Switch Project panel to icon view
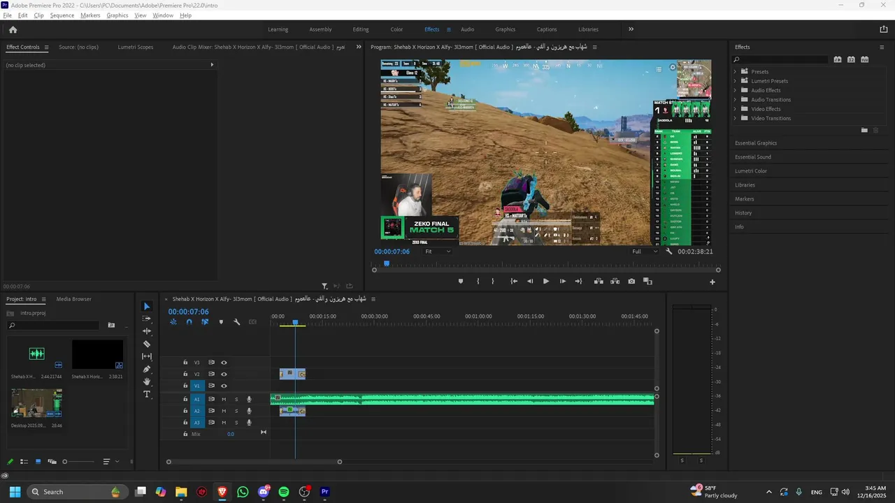This screenshot has height=503, width=895. 38,462
